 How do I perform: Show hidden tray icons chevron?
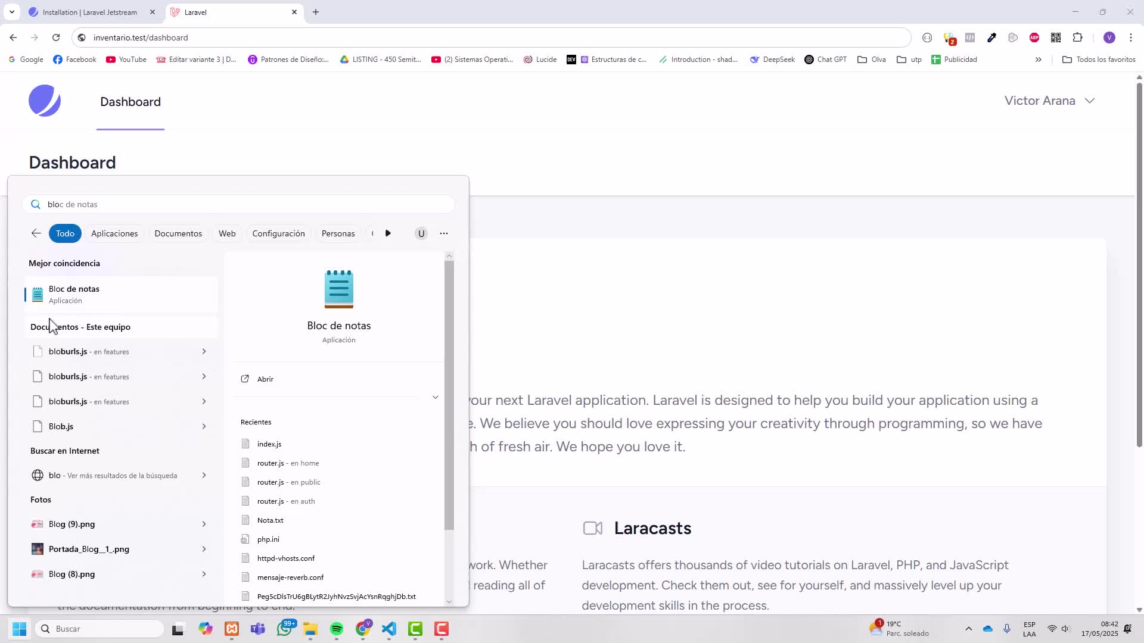click(968, 629)
